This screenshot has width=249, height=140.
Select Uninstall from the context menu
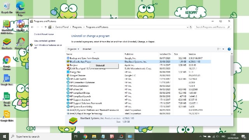tap(104, 65)
